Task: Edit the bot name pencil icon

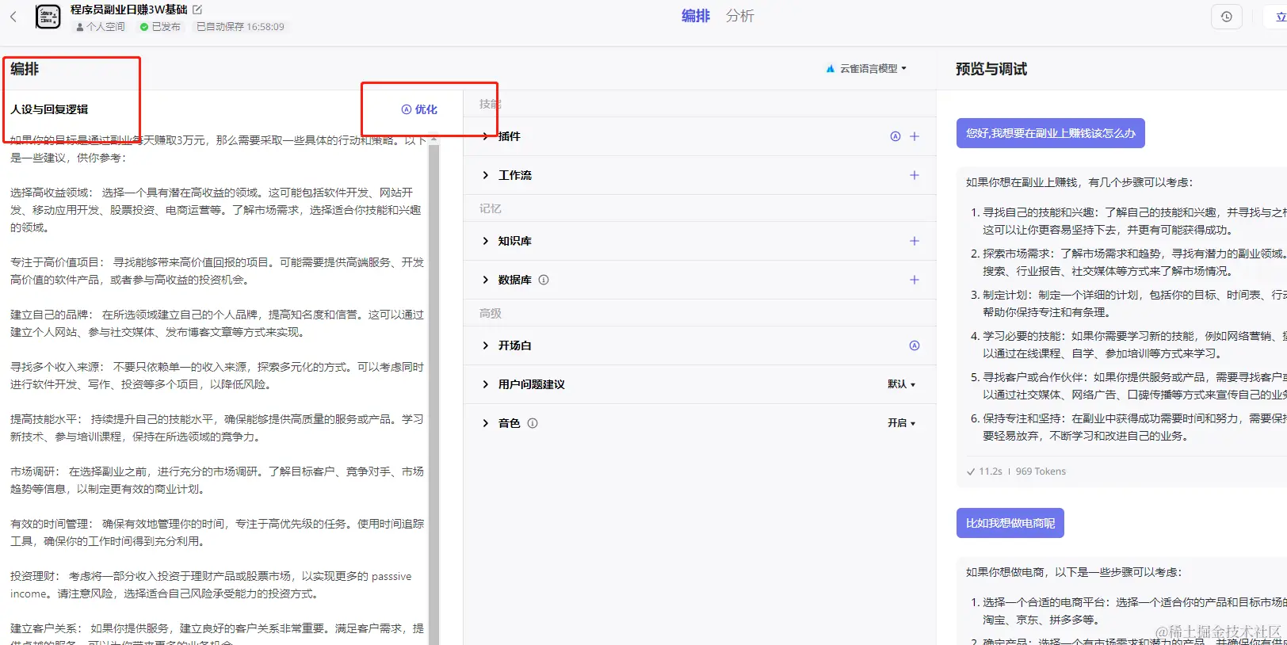Action: point(197,10)
